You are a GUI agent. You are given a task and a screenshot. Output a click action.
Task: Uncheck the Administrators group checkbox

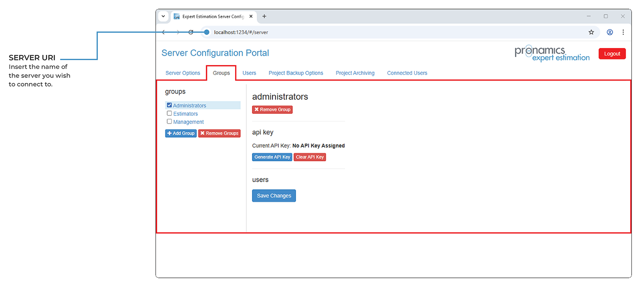click(x=169, y=105)
